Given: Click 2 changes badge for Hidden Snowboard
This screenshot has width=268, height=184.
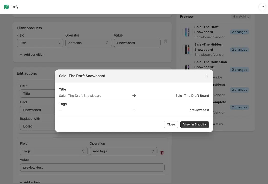Looking at the screenshot, I should 239,50.
